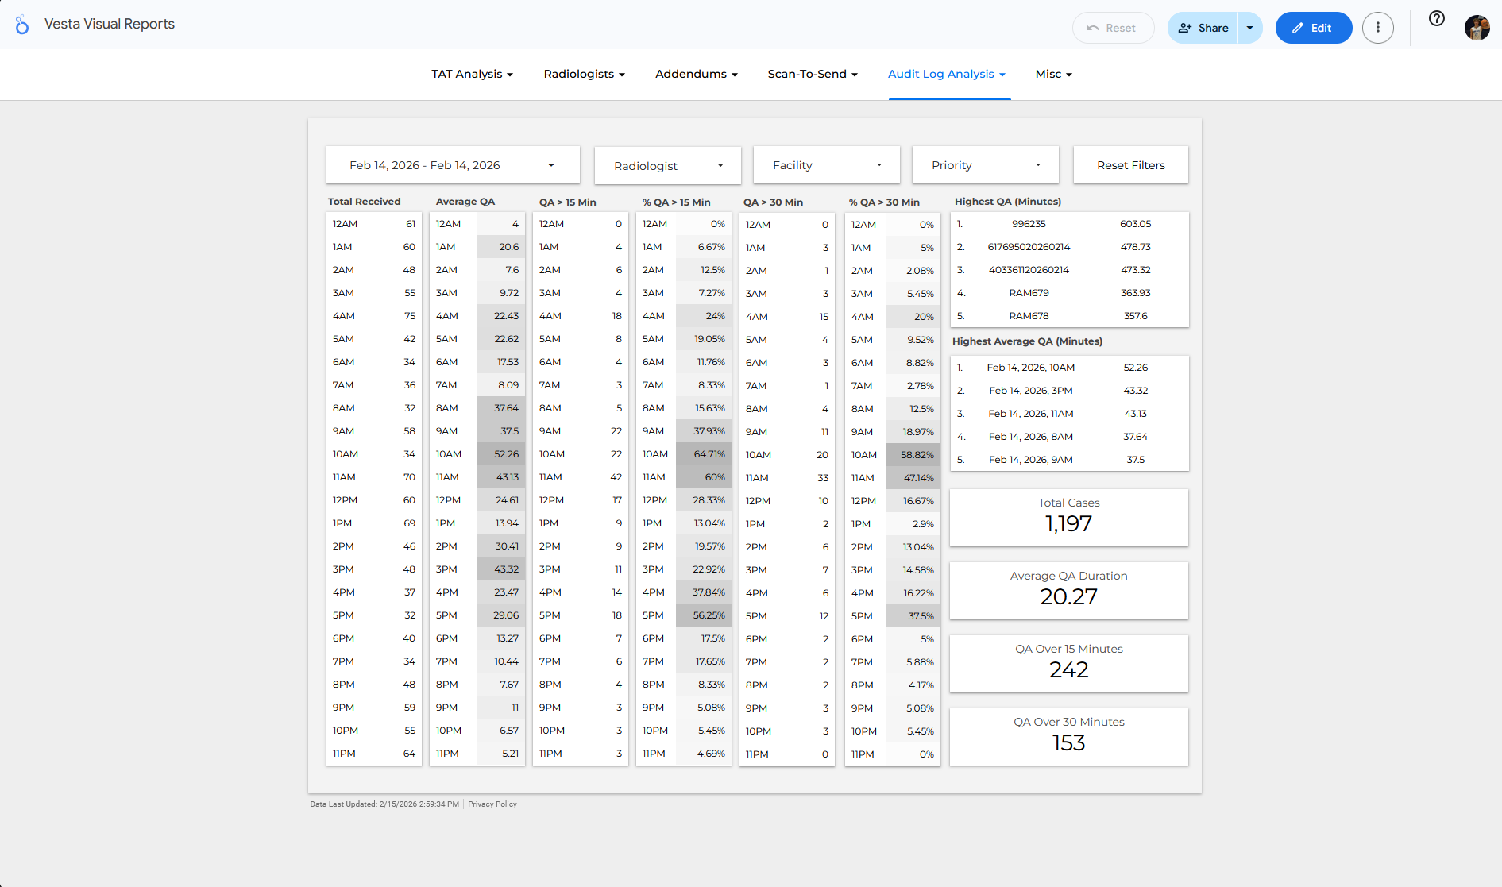Viewport: 1502px width, 887px height.
Task: Click the Vesta logo icon
Action: click(x=21, y=24)
